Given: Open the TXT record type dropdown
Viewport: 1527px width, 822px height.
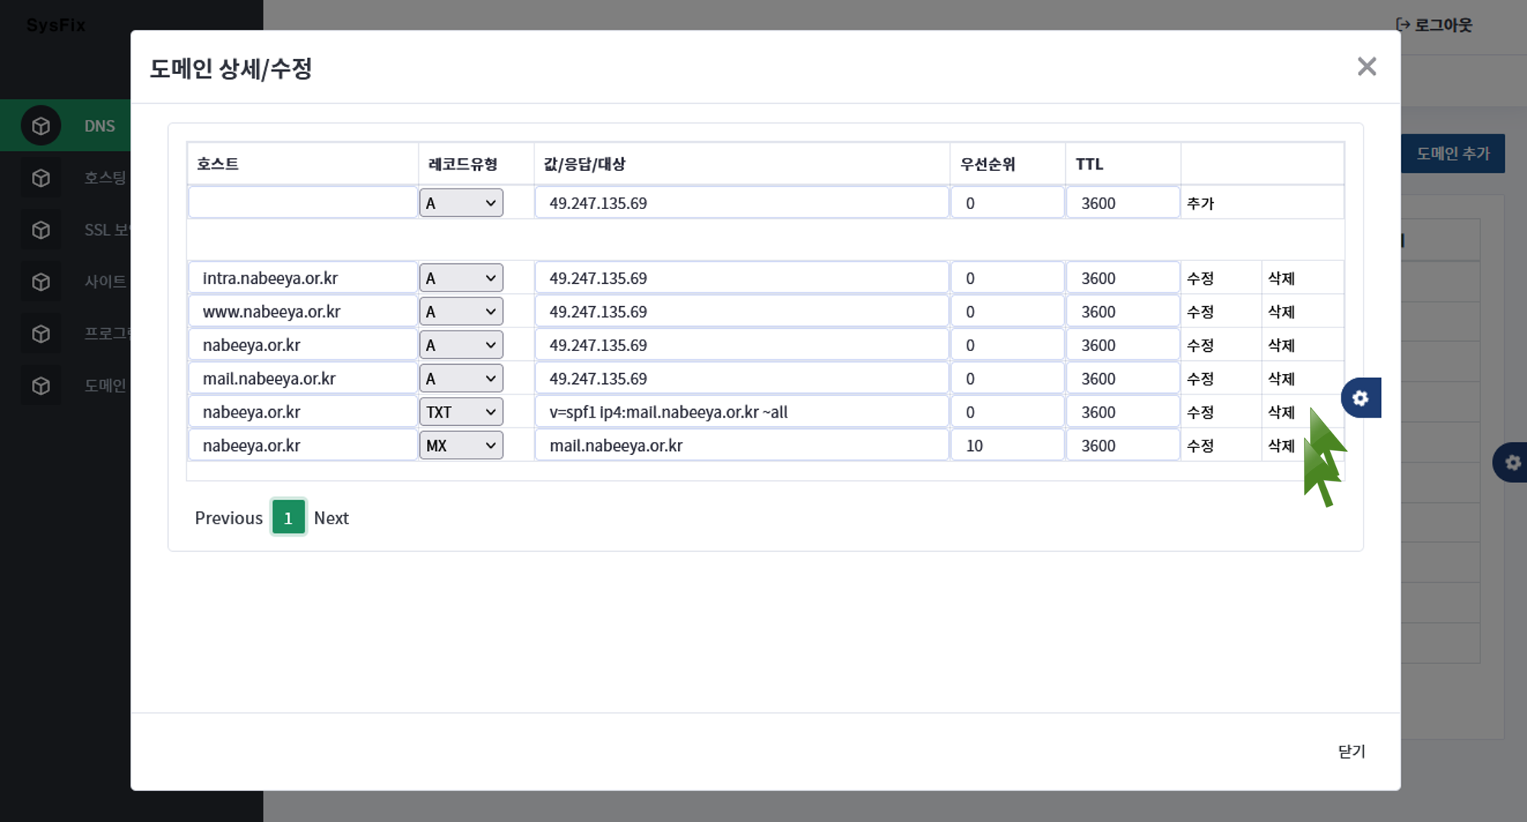Looking at the screenshot, I should [461, 412].
